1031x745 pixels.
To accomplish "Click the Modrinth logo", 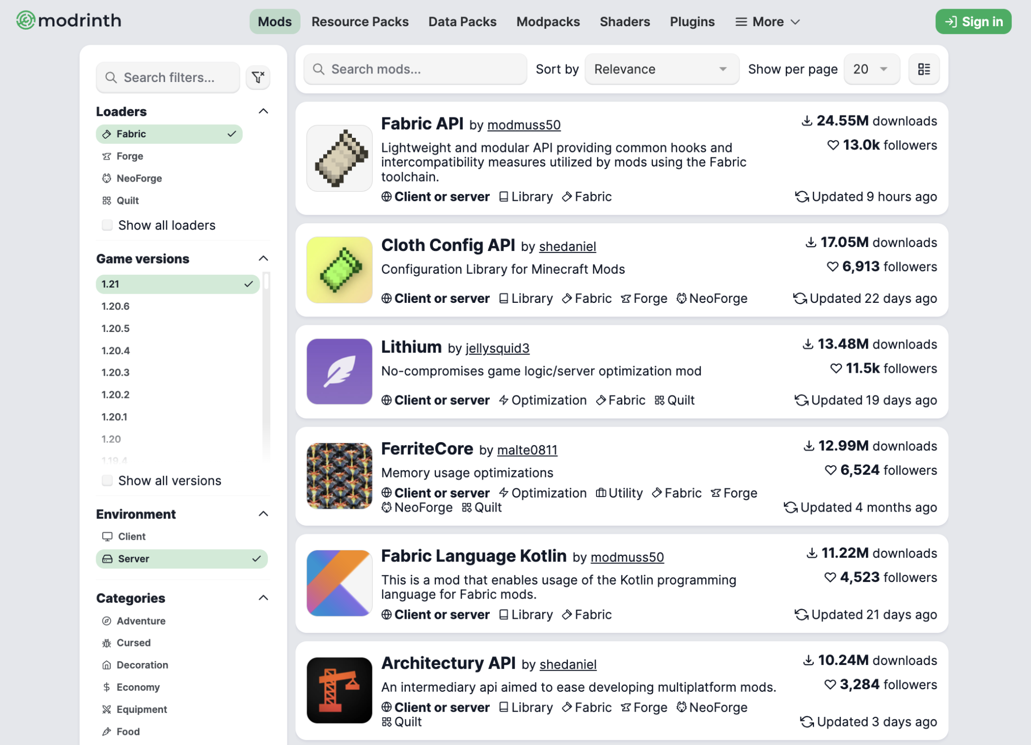I will click(69, 21).
